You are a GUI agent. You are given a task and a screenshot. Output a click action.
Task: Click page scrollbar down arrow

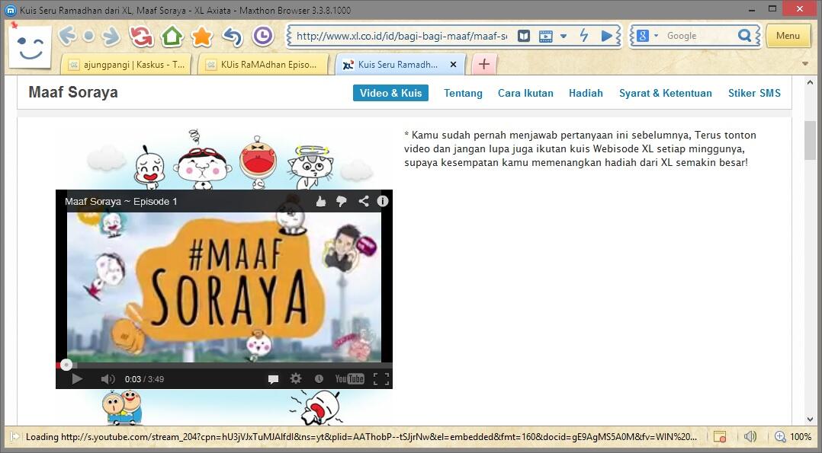pyautogui.click(x=810, y=419)
